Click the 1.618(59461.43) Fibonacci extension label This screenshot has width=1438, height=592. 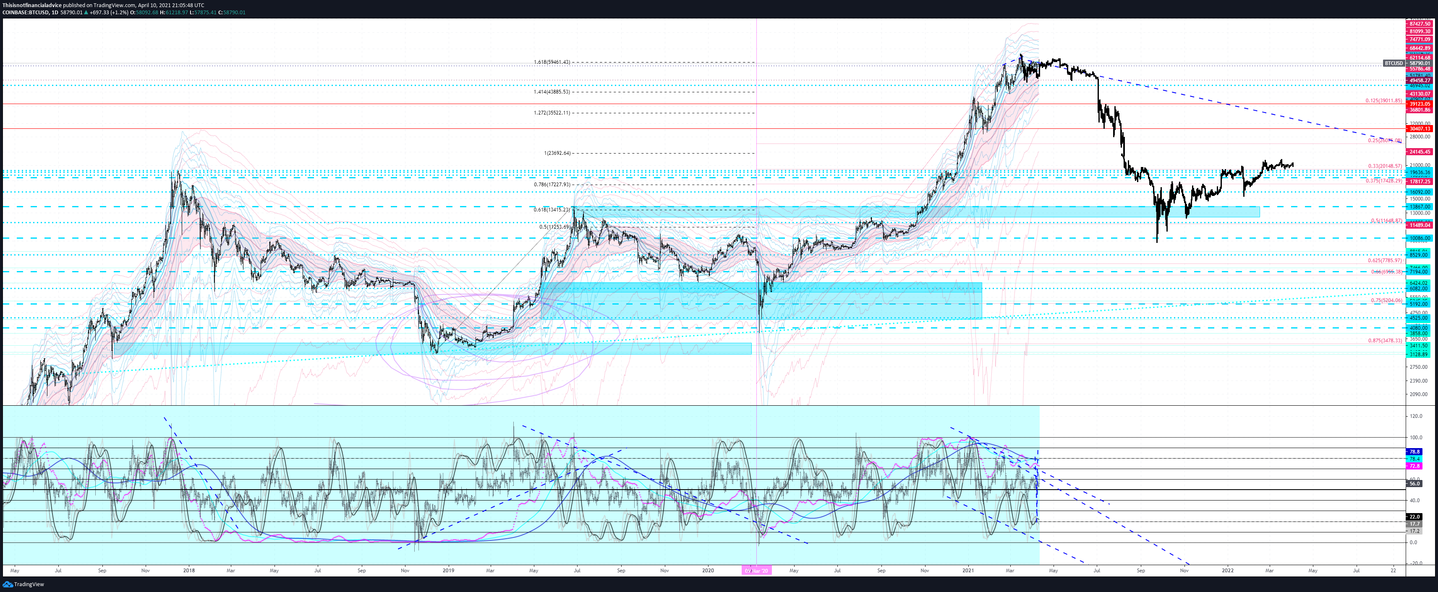[552, 63]
